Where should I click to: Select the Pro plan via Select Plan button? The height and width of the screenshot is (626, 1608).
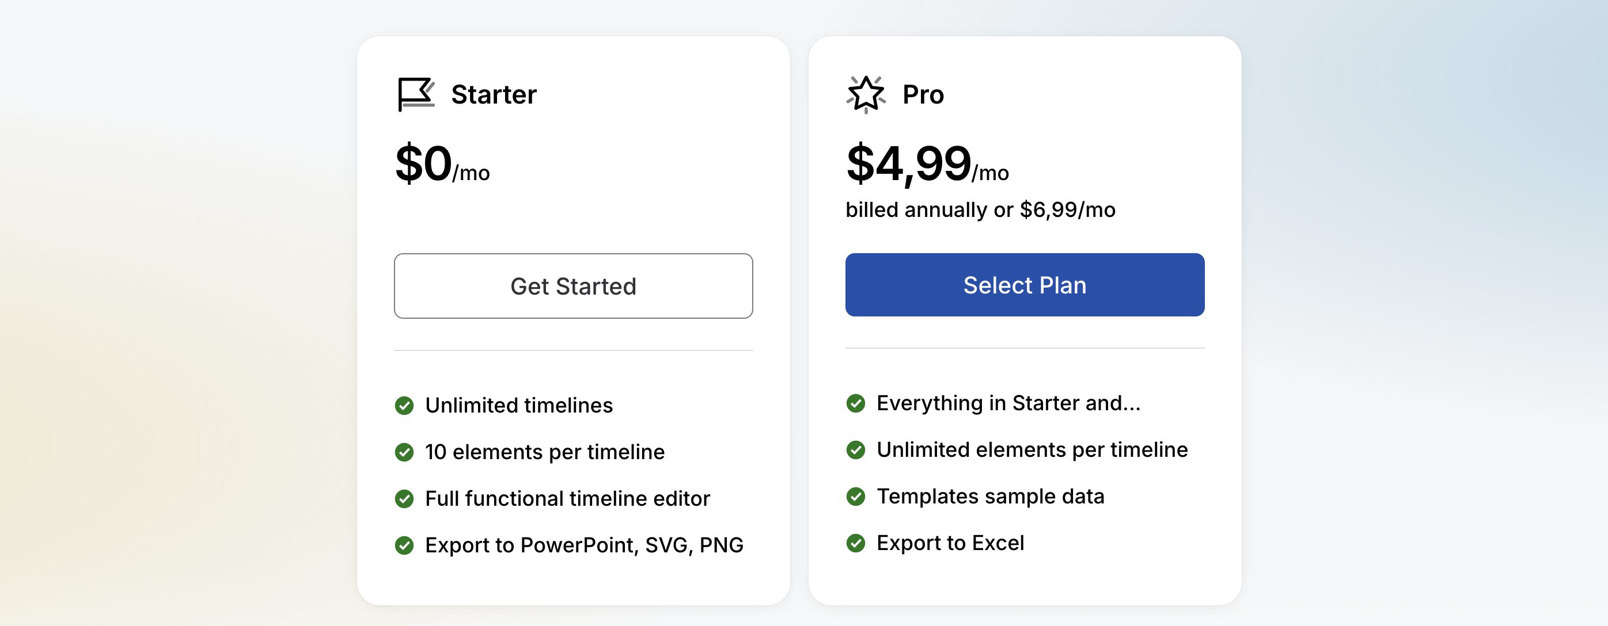(1025, 285)
